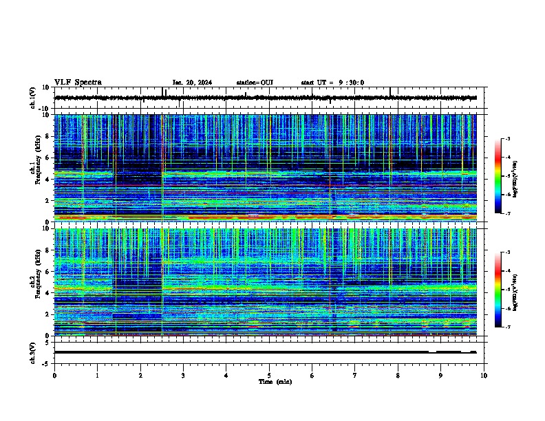Click the "ch.1(V)" waveform axis label
Viewport: 545px width, 421px height.
[33, 98]
